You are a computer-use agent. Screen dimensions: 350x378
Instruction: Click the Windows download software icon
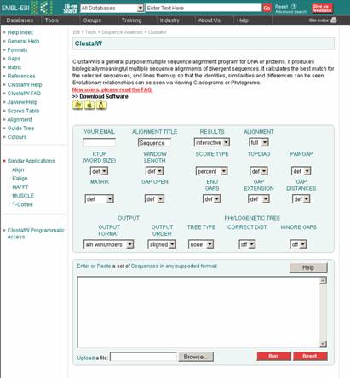(77, 106)
